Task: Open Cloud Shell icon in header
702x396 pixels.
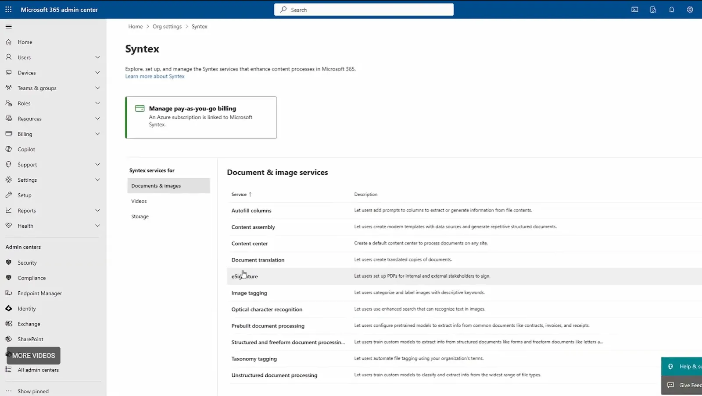Action: pos(634,10)
